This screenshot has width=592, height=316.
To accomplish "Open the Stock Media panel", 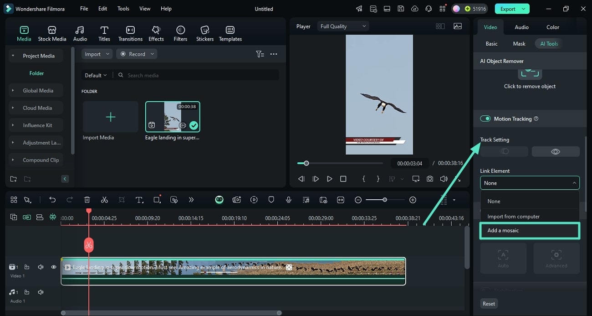I will (x=52, y=33).
